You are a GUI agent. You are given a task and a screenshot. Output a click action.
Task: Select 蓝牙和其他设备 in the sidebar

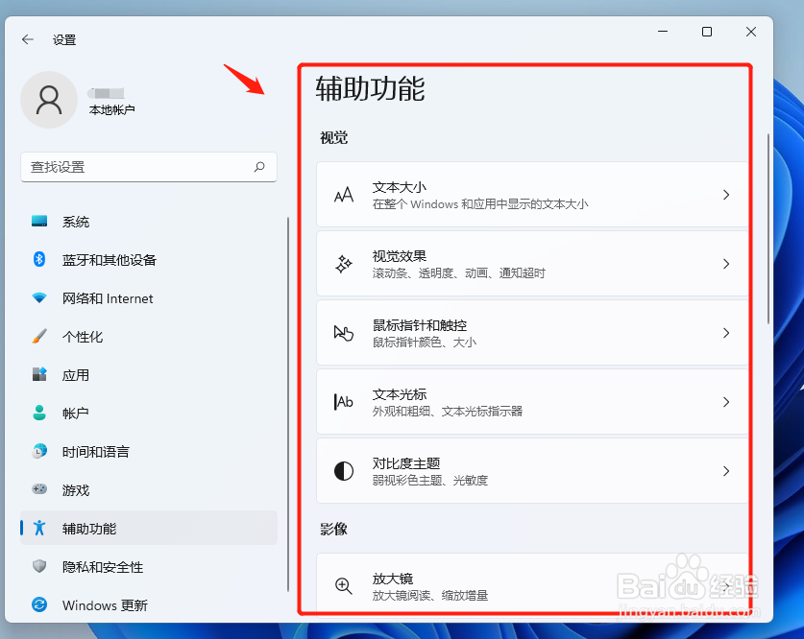point(149,260)
